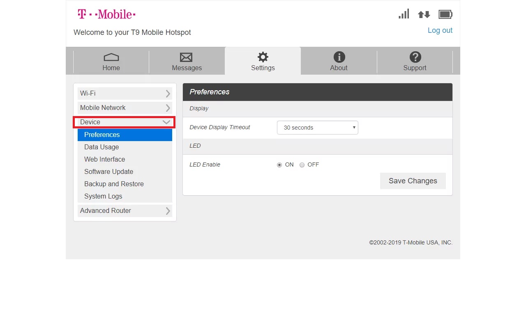Switch to the Messages tab
Viewport: 526px width, 315px height.
tap(187, 61)
